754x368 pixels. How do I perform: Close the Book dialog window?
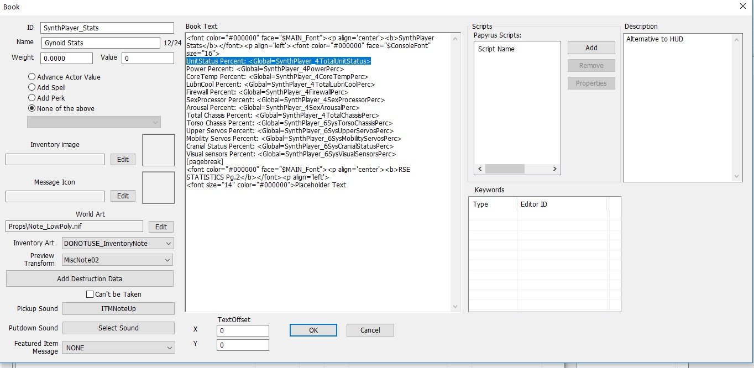pyautogui.click(x=742, y=6)
